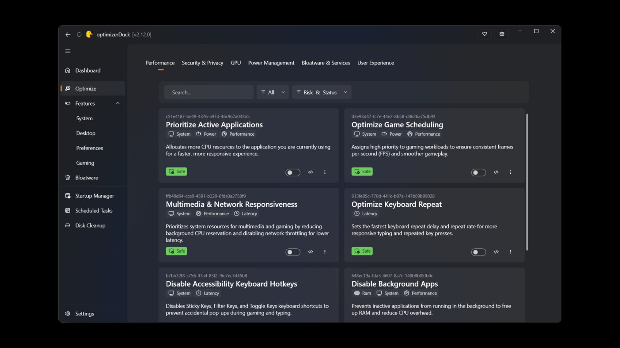This screenshot has width=620, height=348.
Task: Click ID c51e4187-be49-4376-a97d-46c967a033b5
Action: pos(208,116)
